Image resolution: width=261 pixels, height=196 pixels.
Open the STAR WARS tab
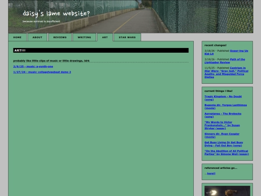click(x=127, y=37)
